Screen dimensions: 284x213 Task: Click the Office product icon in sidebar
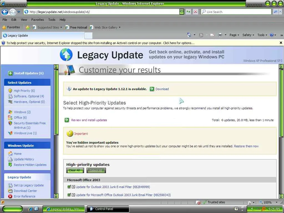pyautogui.click(x=10, y=118)
